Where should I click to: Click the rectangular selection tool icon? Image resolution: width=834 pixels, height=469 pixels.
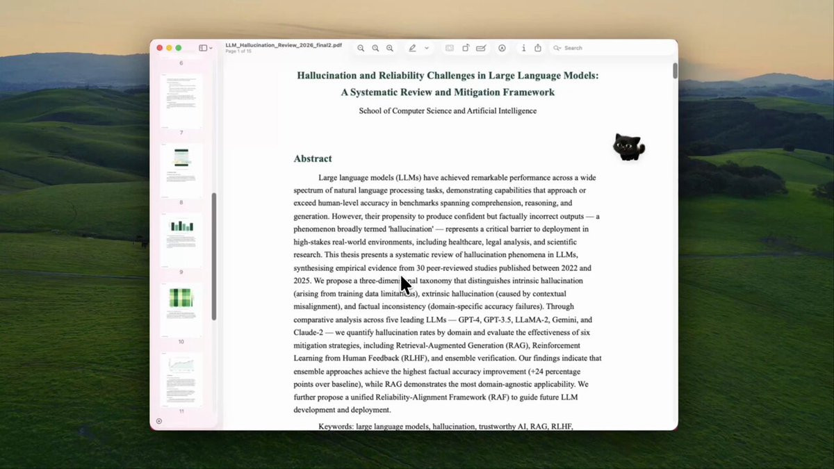point(450,48)
